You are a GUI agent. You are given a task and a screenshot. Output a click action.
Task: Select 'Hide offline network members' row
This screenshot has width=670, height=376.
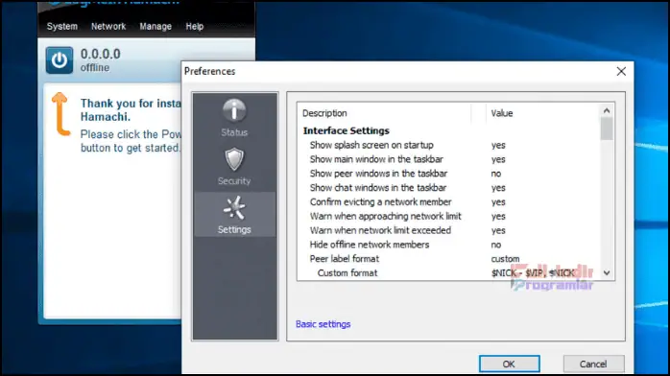tap(448, 245)
